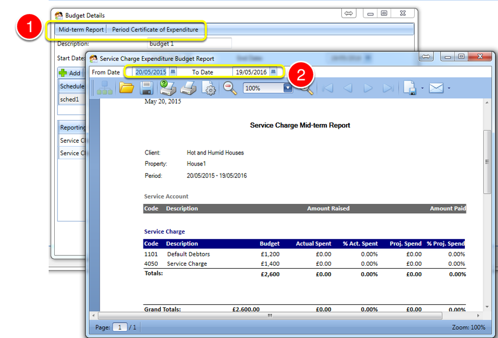Screen dimensions: 498x338
Task: Click the document map tree icon
Action: [104, 87]
